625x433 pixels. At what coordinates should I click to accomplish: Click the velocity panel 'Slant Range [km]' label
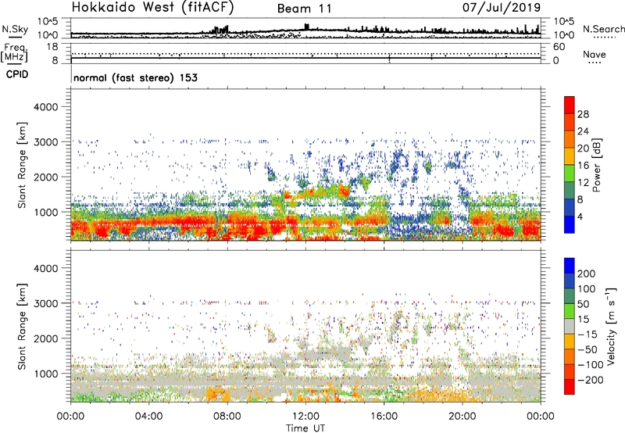click(x=22, y=327)
